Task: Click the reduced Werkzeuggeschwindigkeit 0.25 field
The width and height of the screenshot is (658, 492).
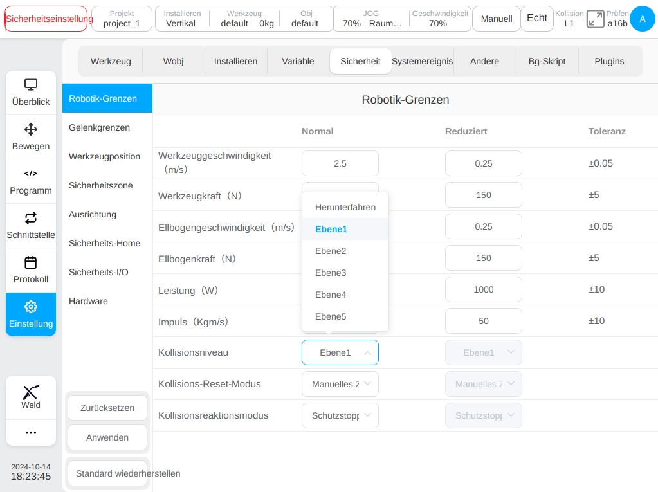Action: [484, 163]
